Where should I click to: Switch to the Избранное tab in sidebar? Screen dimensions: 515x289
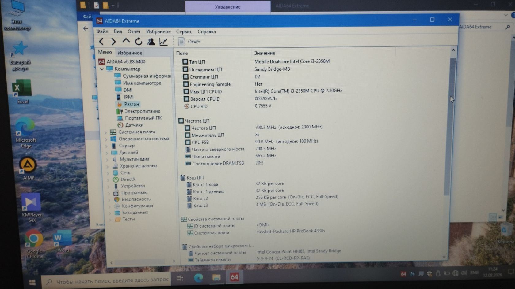coord(130,53)
